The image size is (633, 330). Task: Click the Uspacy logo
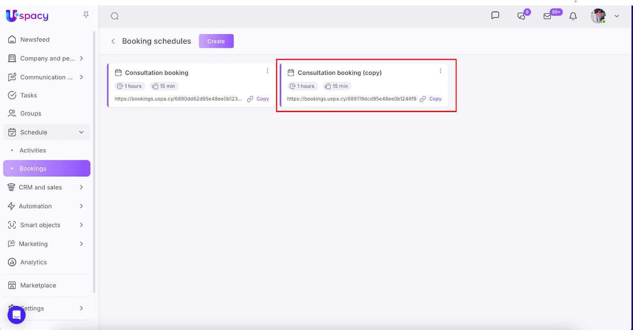click(x=27, y=16)
